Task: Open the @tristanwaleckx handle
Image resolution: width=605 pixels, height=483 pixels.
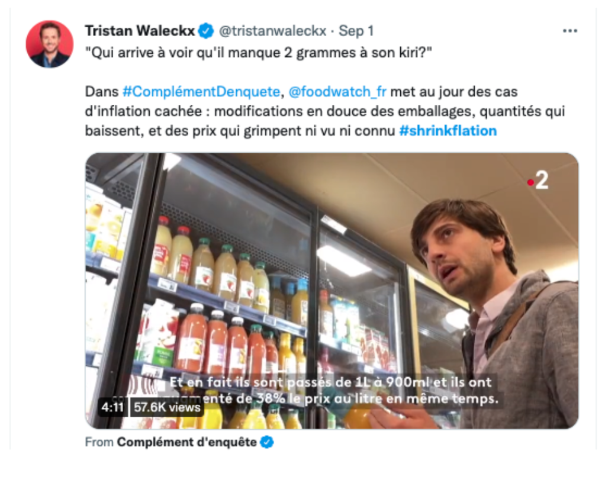Action: [272, 31]
